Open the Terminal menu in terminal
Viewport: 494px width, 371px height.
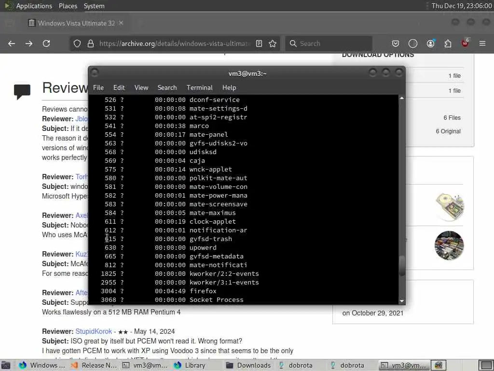[x=199, y=88]
